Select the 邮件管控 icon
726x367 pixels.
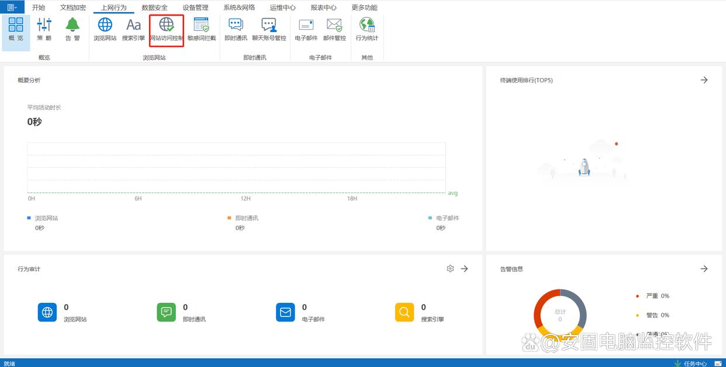coord(334,29)
